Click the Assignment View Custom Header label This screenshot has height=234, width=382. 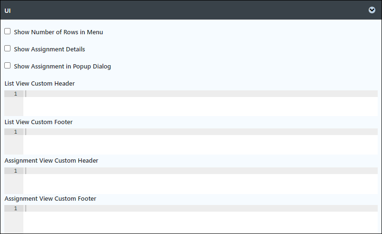tap(51, 161)
